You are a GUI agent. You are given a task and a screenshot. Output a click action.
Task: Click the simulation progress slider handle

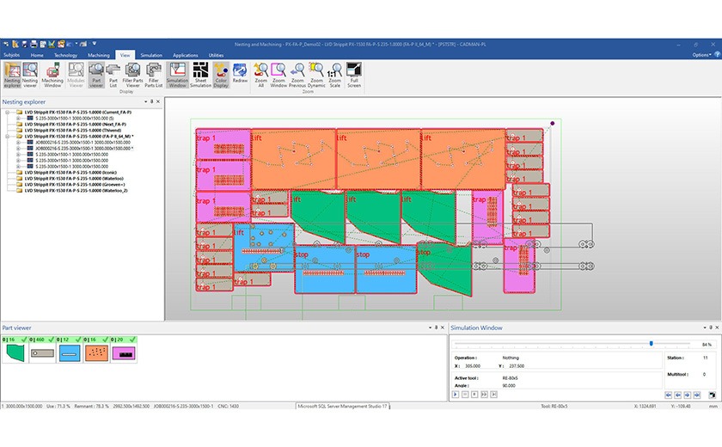coord(652,344)
